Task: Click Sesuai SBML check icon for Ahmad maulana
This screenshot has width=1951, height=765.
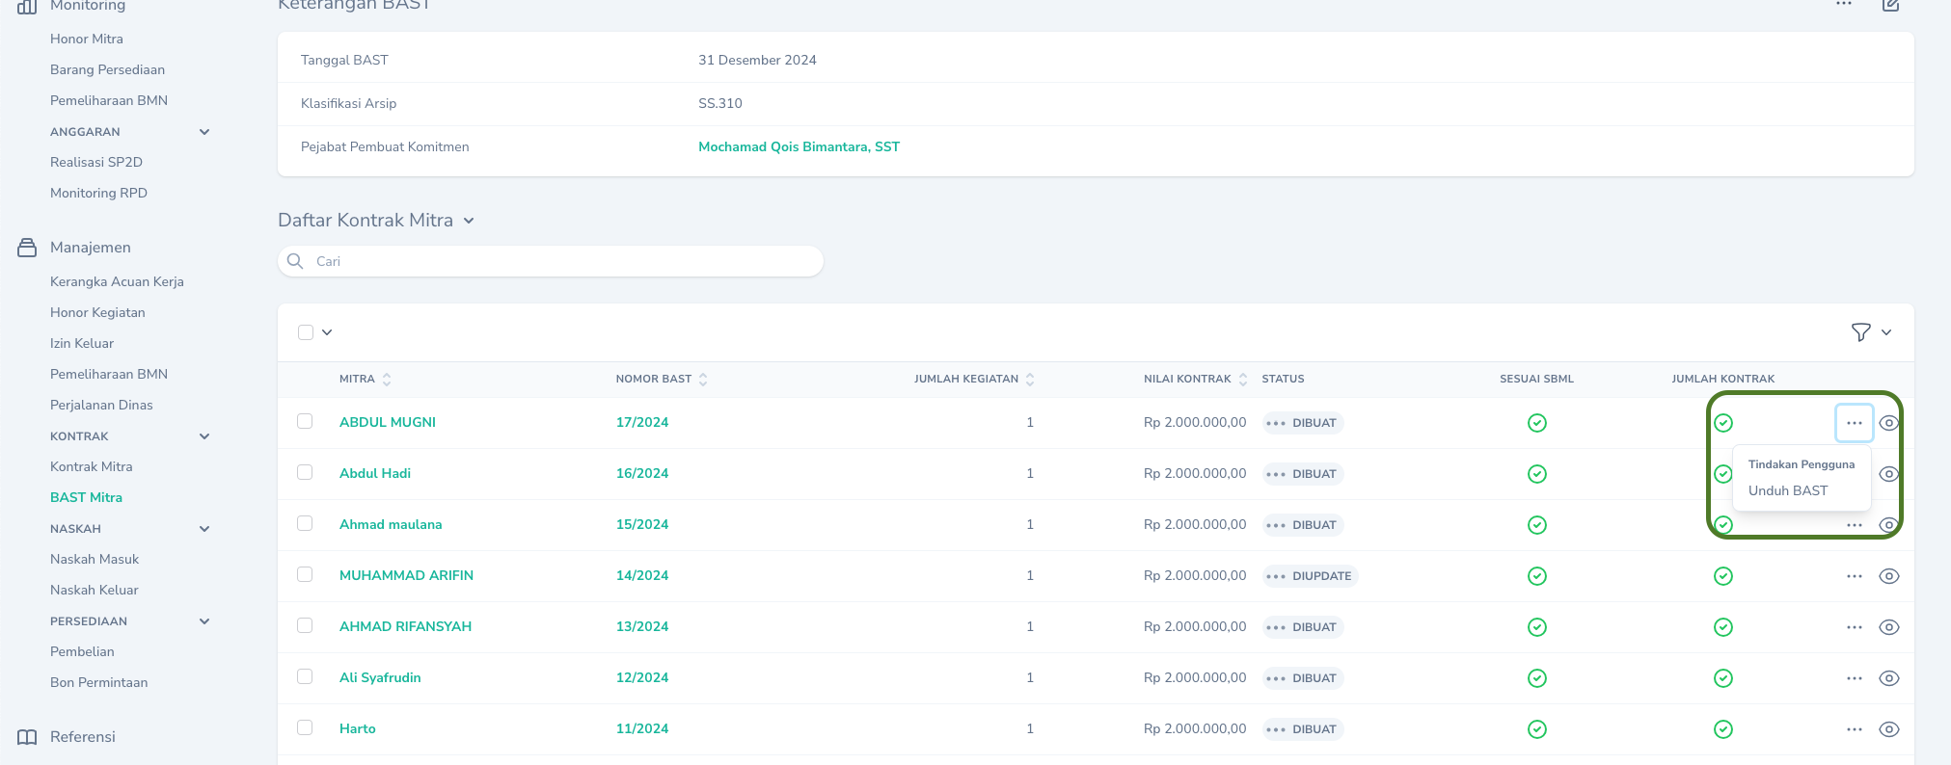Action: 1537,525
